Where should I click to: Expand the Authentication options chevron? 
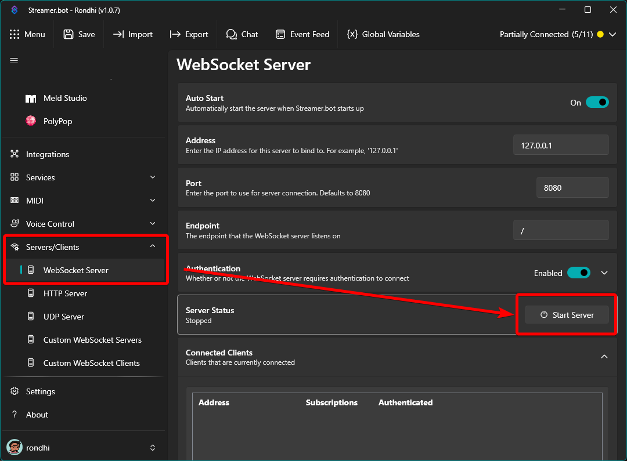604,273
